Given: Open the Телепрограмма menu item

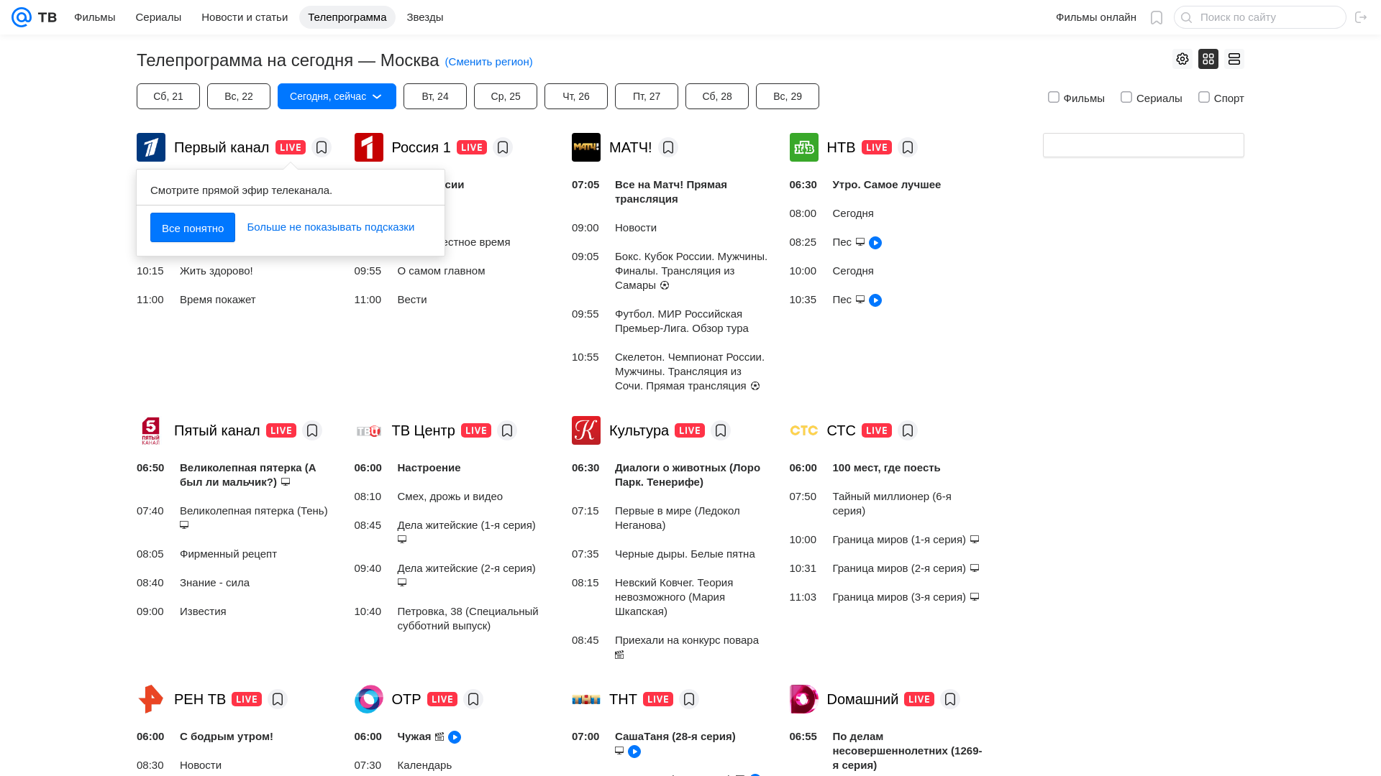Looking at the screenshot, I should [347, 17].
